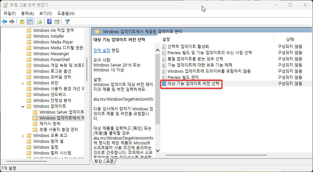Select 기능 업데이트에 대한 보호 기능 해제
This screenshot has width=313, height=172.
pyautogui.click(x=200, y=65)
